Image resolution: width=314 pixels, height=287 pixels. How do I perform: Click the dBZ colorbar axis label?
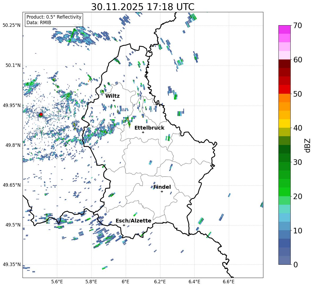click(307, 145)
